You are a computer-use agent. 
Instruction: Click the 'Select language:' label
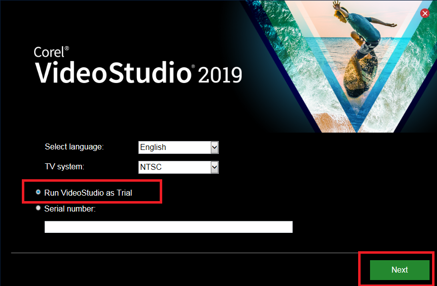(x=74, y=147)
